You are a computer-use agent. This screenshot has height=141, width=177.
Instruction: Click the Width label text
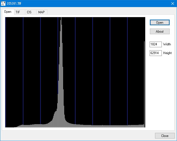point(167,44)
